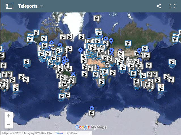Select the teleport marker at South America's southern tip
Viewport: 181px width, 135px height.
pos(62,97)
